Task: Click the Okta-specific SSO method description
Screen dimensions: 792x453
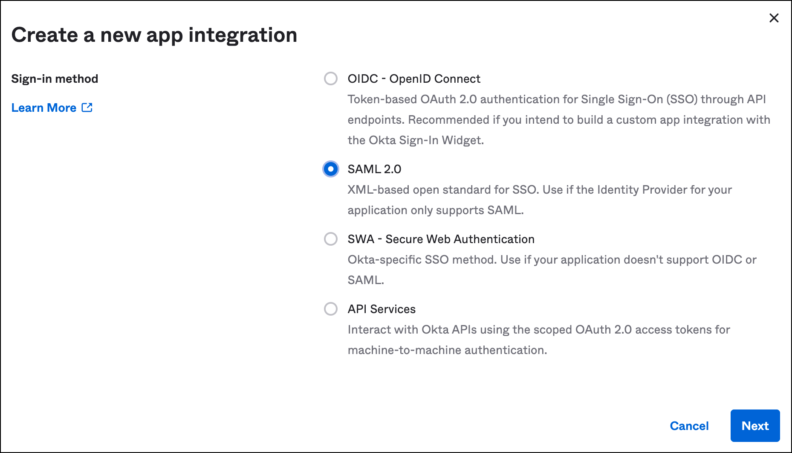Action: 552,260
